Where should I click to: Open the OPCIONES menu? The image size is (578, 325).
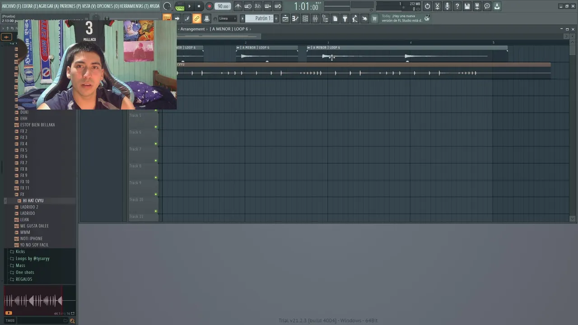pyautogui.click(x=108, y=6)
